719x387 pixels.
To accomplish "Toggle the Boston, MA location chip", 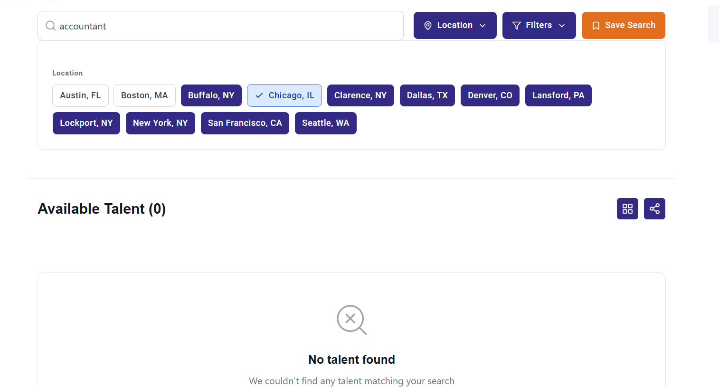I will click(x=144, y=95).
